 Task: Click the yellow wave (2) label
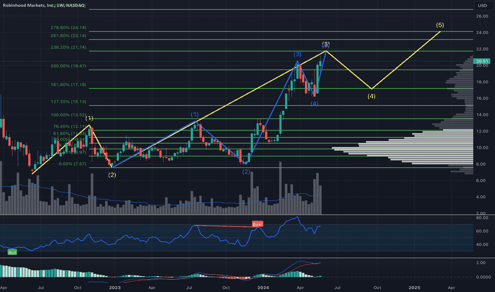(112, 175)
